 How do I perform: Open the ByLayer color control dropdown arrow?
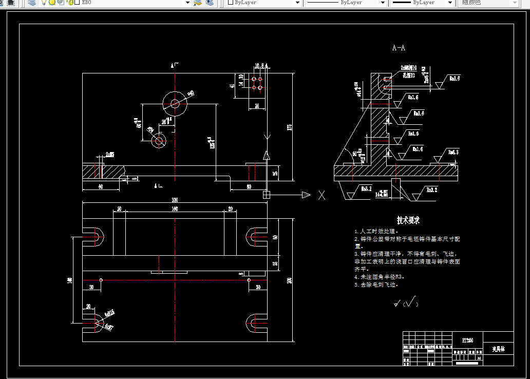point(297,3)
